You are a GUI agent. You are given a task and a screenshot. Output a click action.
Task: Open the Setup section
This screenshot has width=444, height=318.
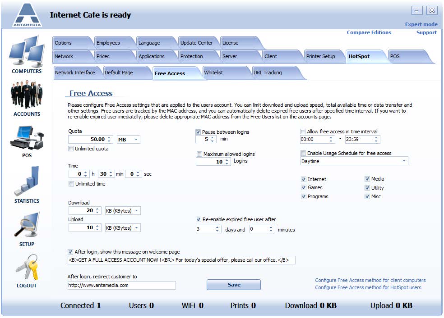27,229
